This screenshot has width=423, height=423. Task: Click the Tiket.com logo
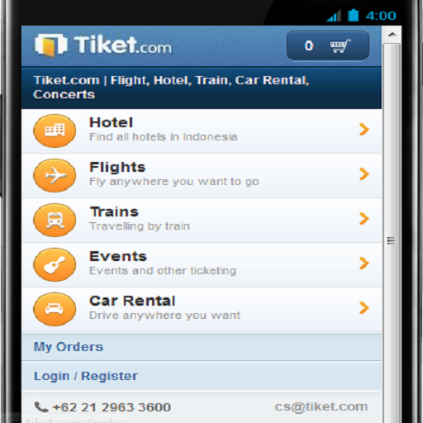coord(102,45)
